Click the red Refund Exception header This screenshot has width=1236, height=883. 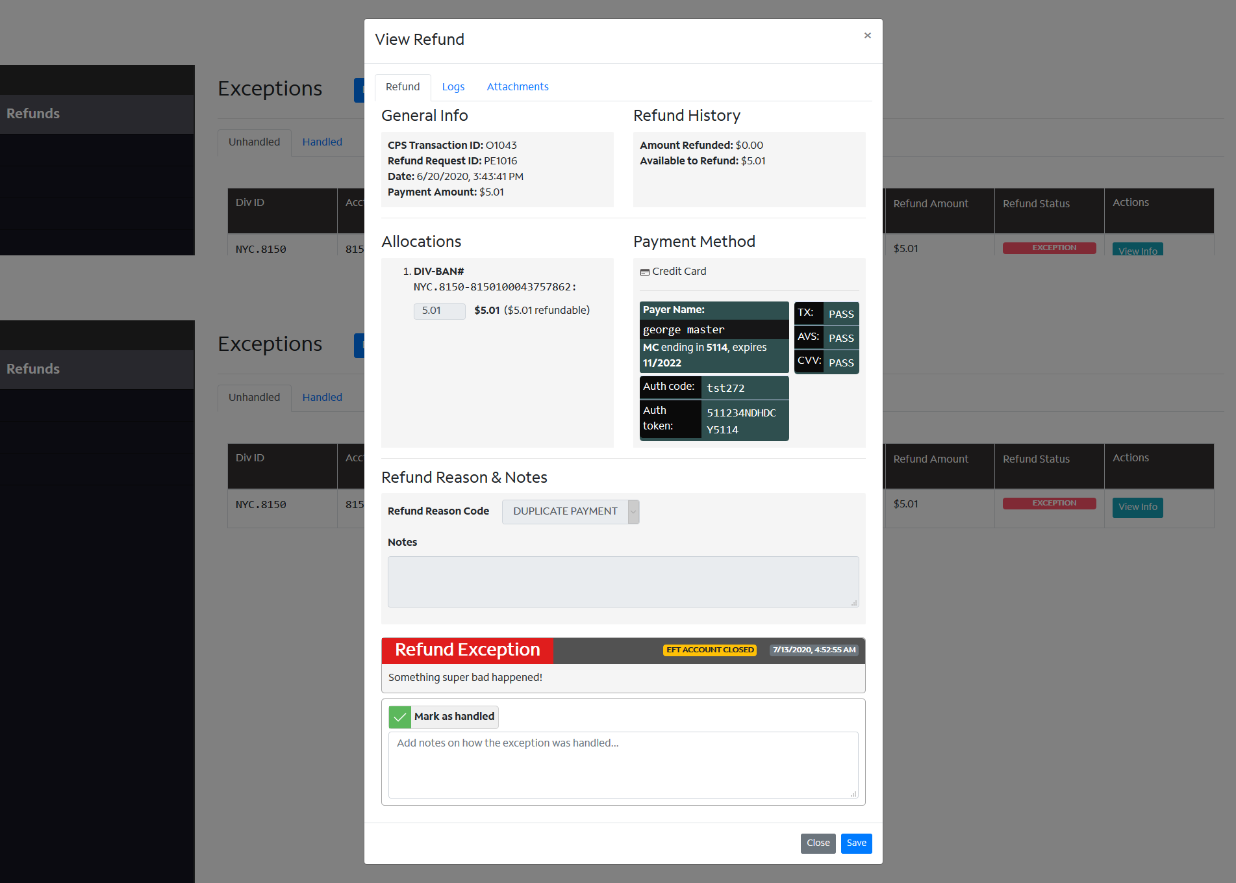pos(467,650)
